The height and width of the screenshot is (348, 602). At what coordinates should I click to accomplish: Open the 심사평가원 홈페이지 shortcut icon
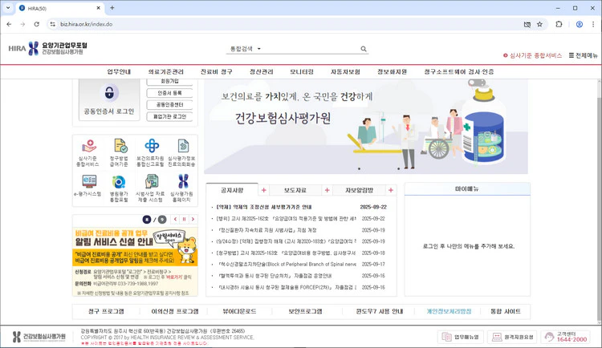point(183,181)
